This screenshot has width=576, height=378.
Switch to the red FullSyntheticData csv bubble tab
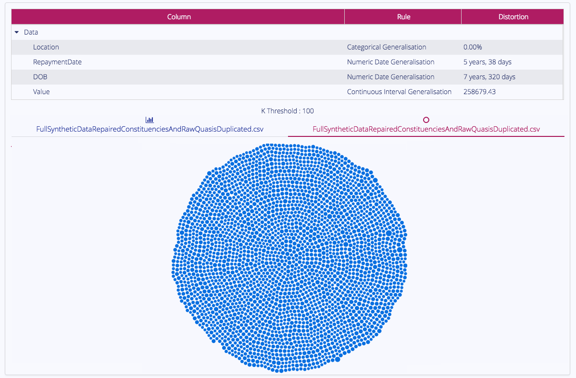[426, 129]
